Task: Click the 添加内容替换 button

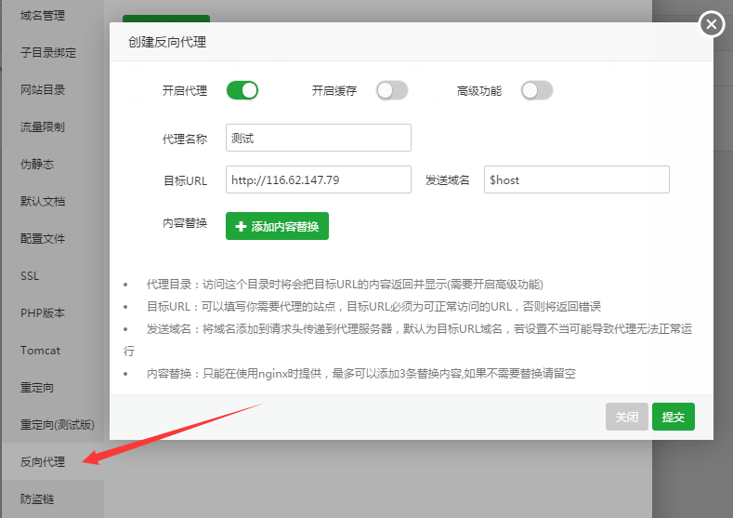Action: pyautogui.click(x=277, y=226)
